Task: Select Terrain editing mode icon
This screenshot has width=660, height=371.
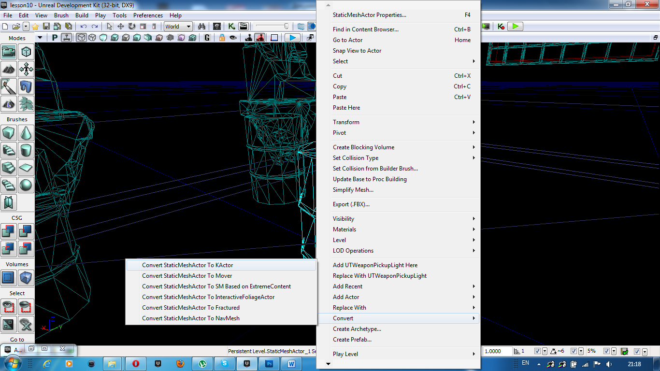Action: click(9, 69)
